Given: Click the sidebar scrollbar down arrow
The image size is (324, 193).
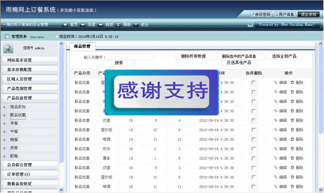Looking at the screenshot, I should 61,190.
